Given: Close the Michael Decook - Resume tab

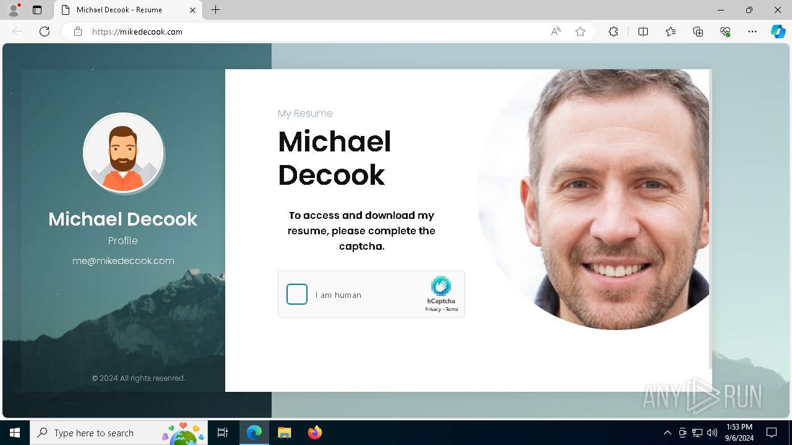Looking at the screenshot, I should [x=192, y=10].
